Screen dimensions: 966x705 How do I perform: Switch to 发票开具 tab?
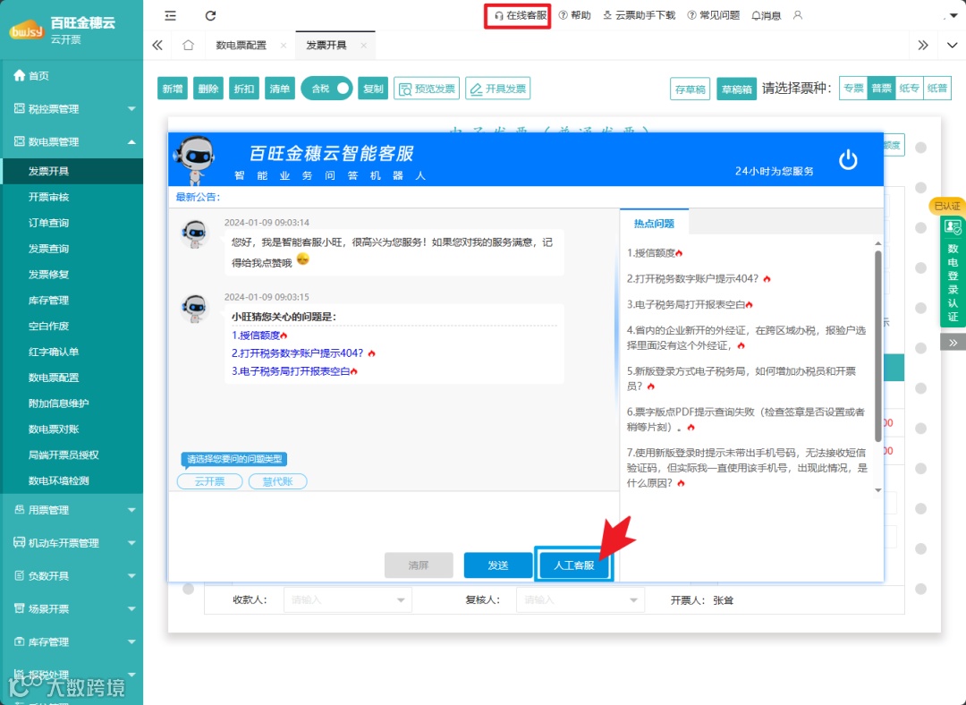(326, 45)
